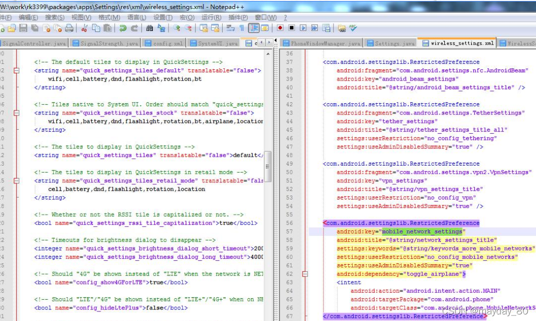Click the Redo arrow icon
536x321 pixels.
click(x=134, y=28)
